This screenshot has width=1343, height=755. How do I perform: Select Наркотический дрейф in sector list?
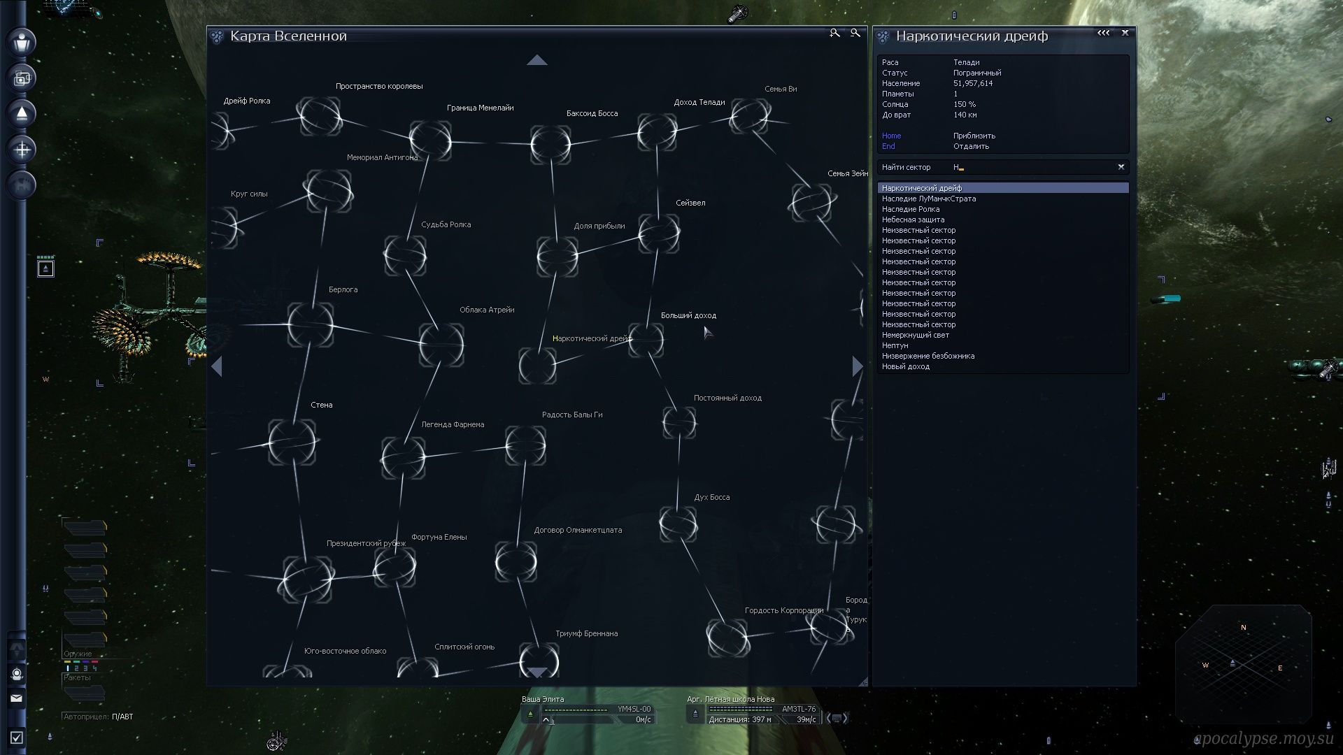click(1003, 188)
